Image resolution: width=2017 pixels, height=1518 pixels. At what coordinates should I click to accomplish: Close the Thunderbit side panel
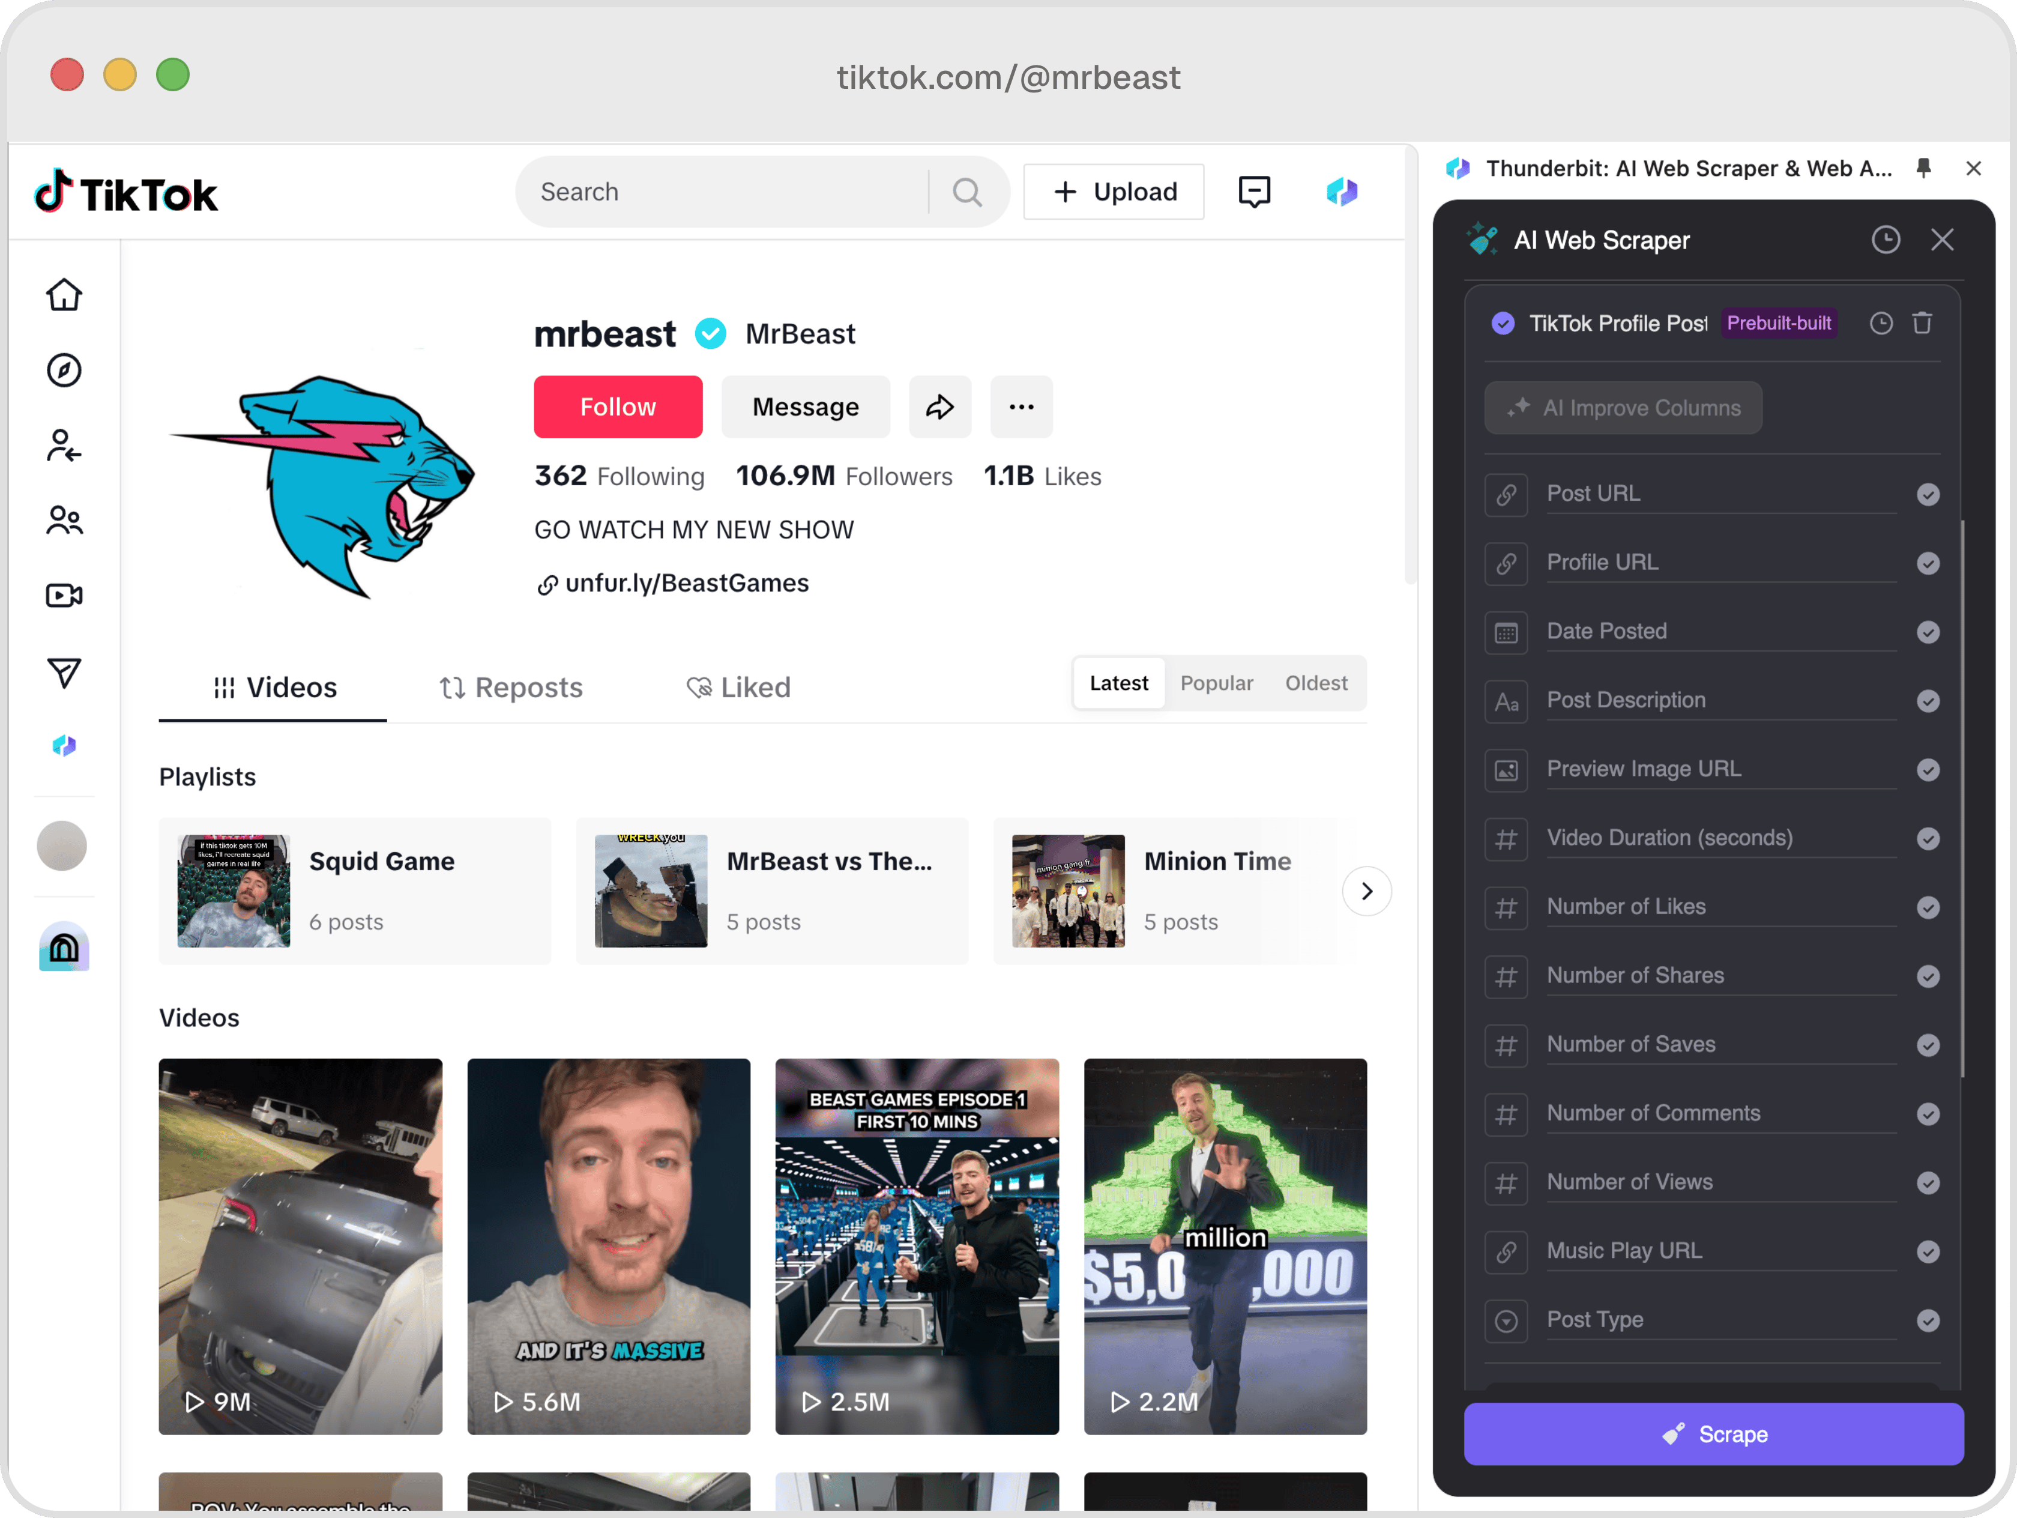coord(1973,168)
